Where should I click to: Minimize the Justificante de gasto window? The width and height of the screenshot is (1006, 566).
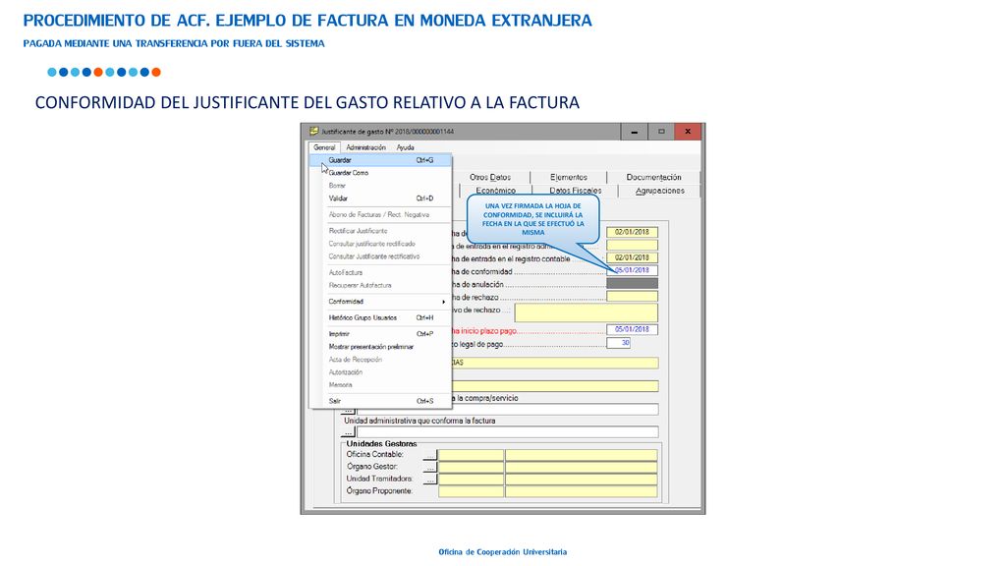[635, 132]
